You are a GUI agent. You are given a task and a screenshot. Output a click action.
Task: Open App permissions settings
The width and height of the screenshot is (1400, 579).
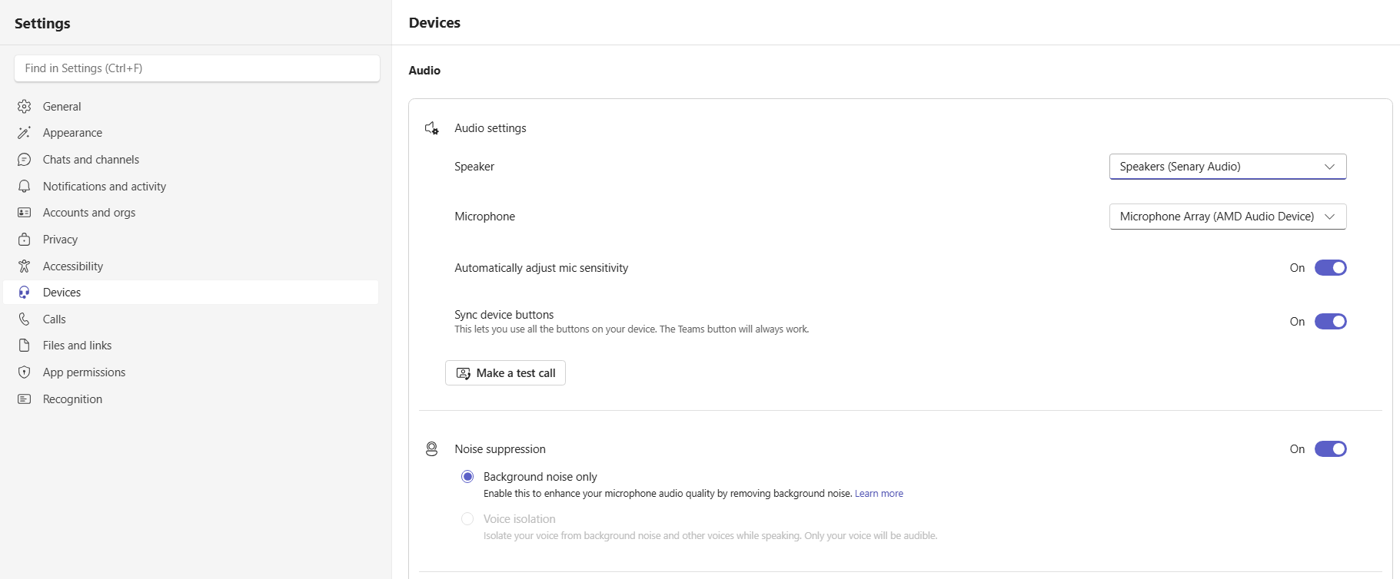(x=191, y=372)
